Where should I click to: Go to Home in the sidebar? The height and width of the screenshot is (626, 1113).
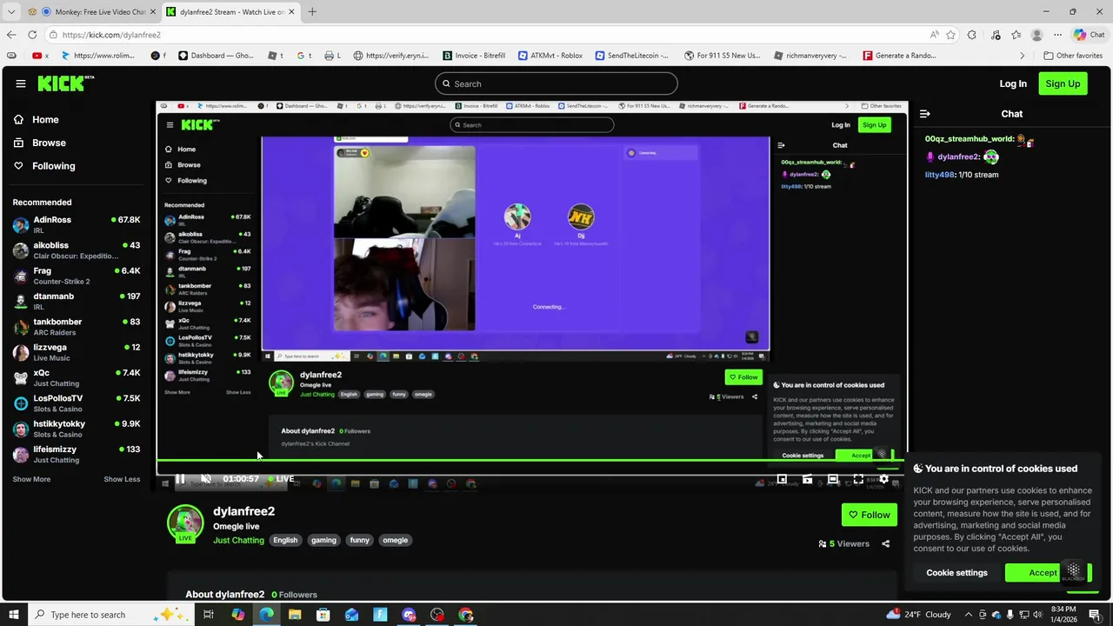(45, 120)
